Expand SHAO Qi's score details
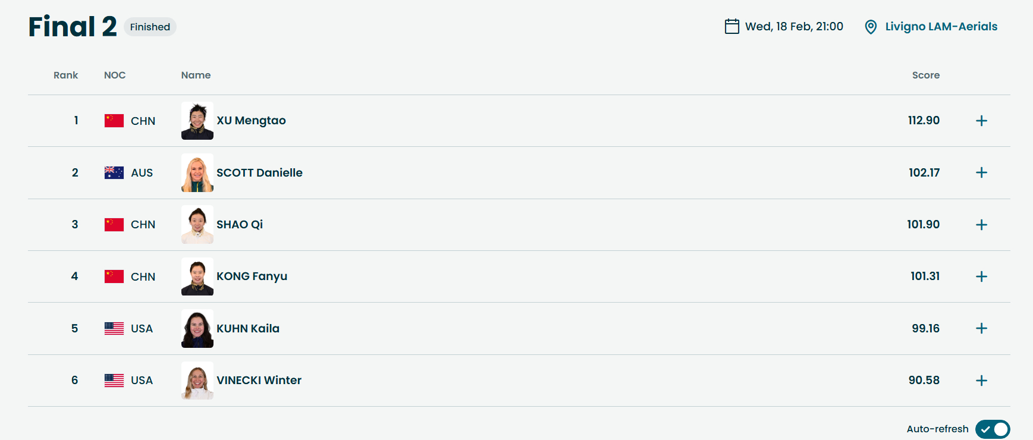The image size is (1033, 440). click(x=981, y=225)
